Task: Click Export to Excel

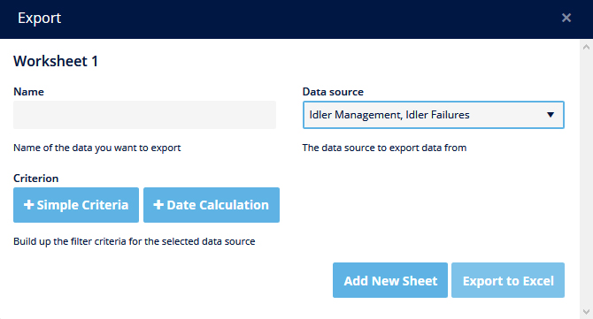Action: point(508,280)
